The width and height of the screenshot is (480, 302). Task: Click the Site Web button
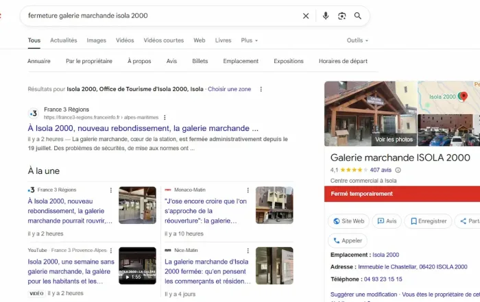tap(348, 221)
